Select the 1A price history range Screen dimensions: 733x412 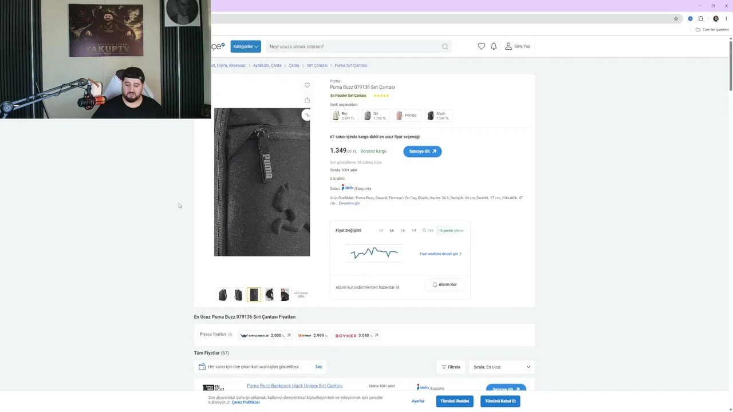[403, 231]
